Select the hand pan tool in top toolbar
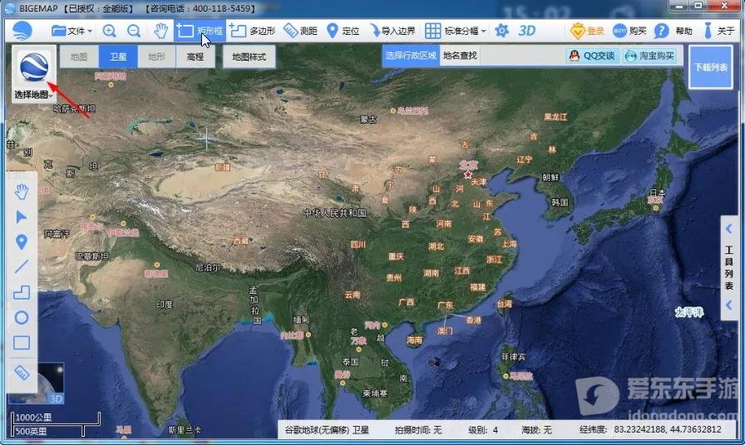 pos(161,31)
